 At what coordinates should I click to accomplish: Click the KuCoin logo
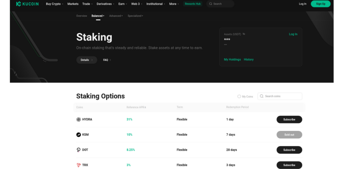[27, 4]
